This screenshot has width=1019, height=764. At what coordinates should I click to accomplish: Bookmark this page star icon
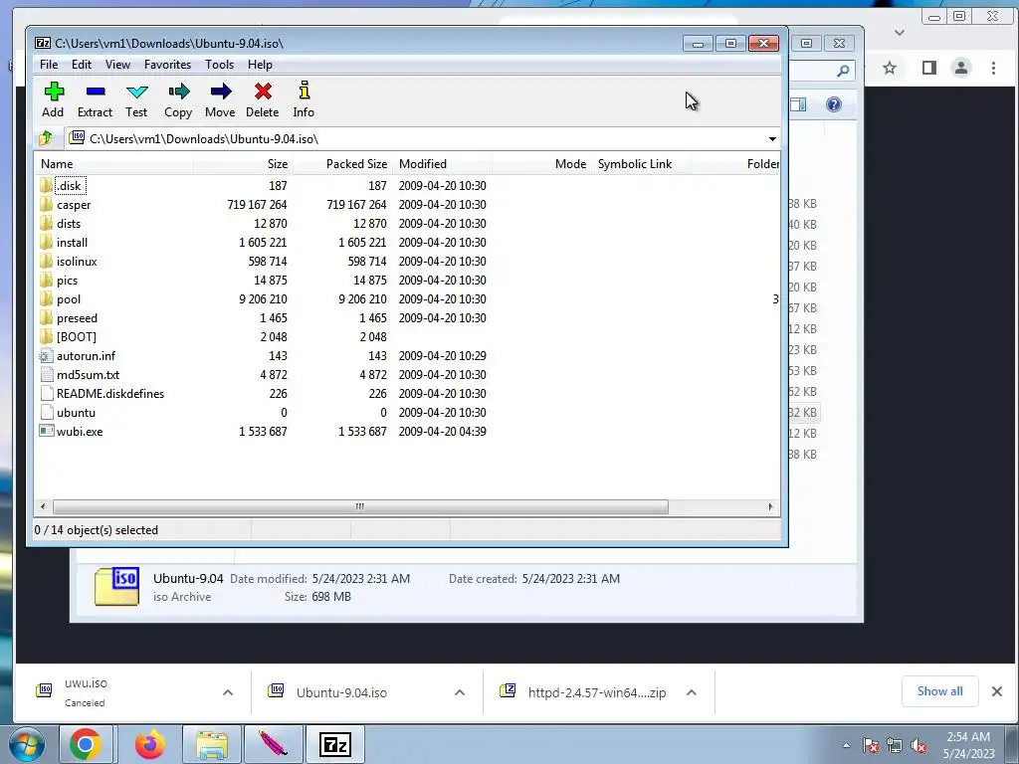(x=890, y=68)
